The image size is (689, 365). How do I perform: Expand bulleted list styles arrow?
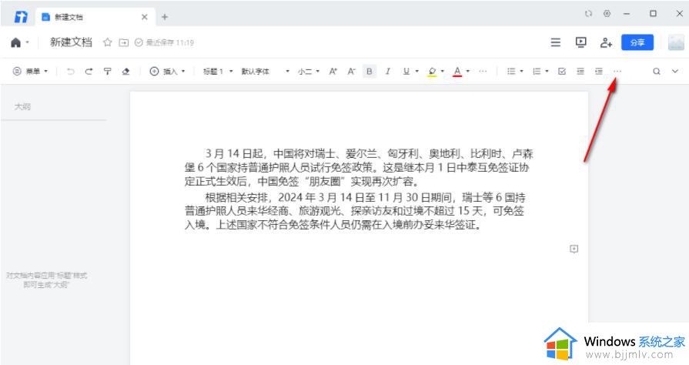[x=522, y=72]
